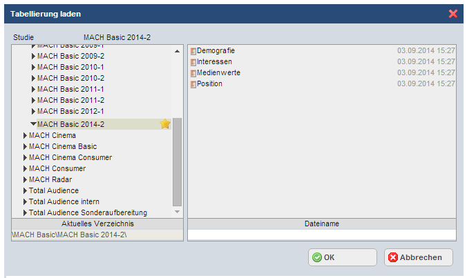Expand the MACH Consumer node
Viewport: 467px width, 278px height.
[25, 168]
